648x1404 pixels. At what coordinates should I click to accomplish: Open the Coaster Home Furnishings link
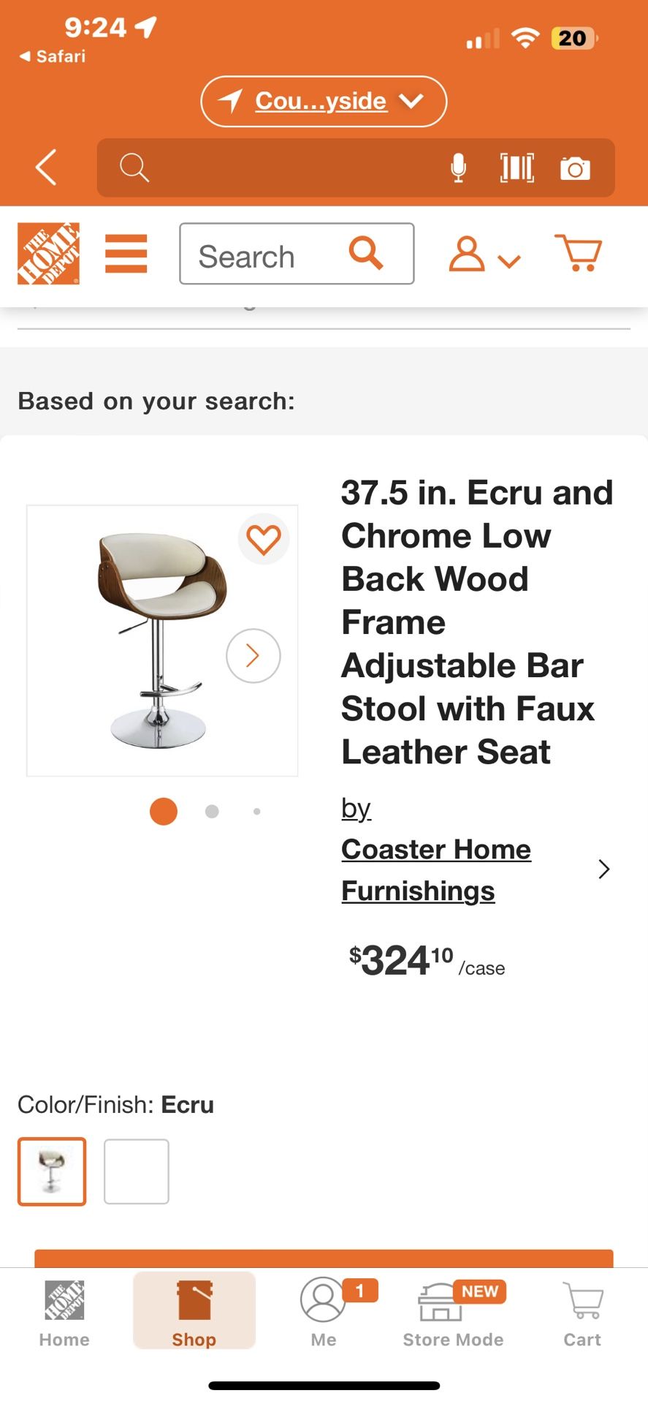(435, 869)
